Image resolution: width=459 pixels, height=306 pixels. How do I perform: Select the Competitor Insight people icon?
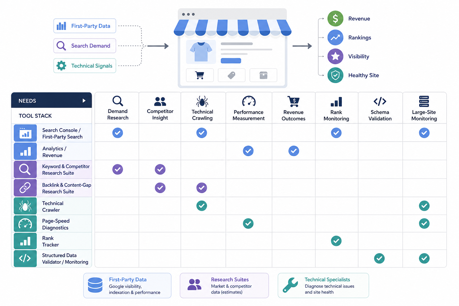160,102
